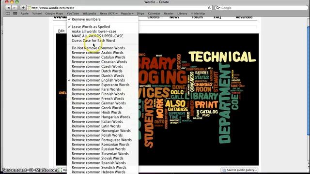This screenshot has width=310, height=174.
Task: Choose Remove common Dutch Words
Action: [103, 71]
